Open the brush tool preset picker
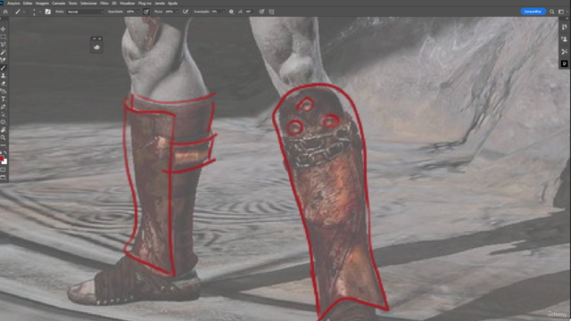 (20, 12)
